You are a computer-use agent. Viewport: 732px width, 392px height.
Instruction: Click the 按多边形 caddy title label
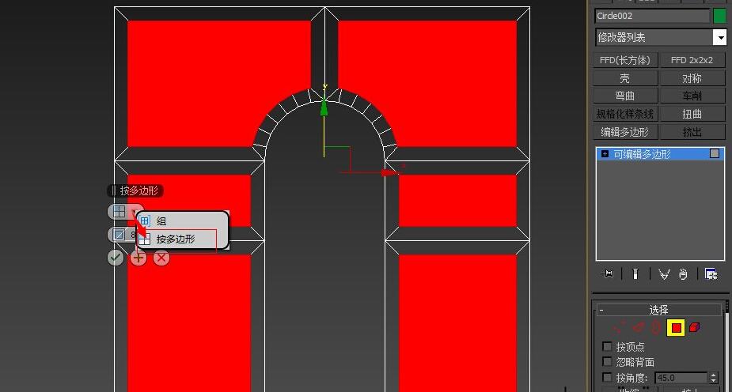click(138, 190)
